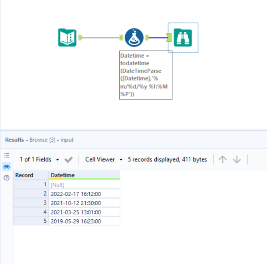This screenshot has width=267, height=264.
Task: Click the 5 records displayed status text
Action: pos(168,159)
